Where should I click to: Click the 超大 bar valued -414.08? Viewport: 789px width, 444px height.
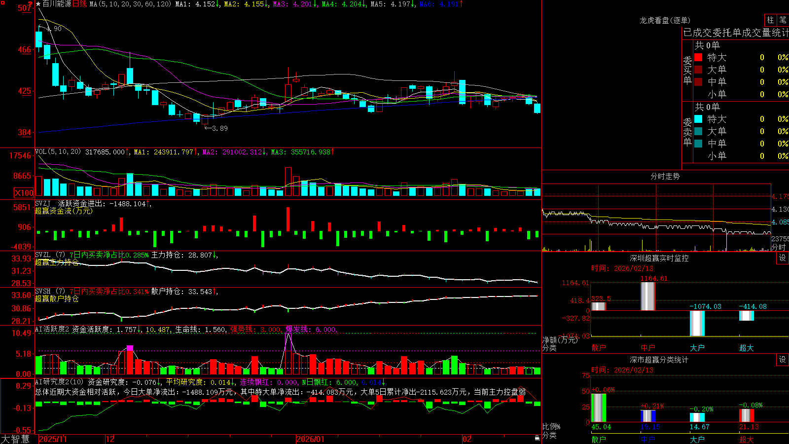[747, 316]
